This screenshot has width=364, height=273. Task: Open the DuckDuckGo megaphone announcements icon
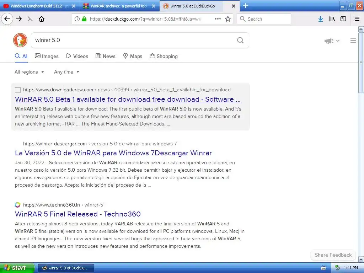(x=329, y=41)
